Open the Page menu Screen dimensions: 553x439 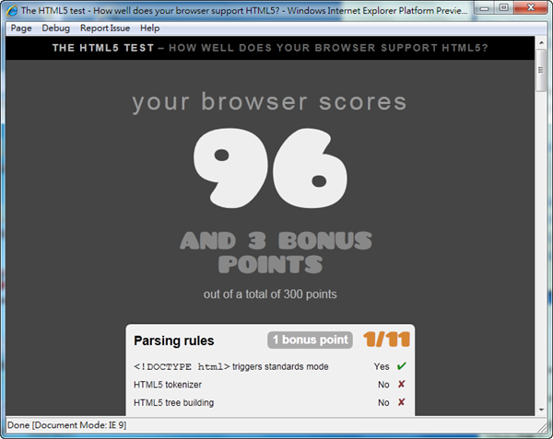click(x=21, y=29)
